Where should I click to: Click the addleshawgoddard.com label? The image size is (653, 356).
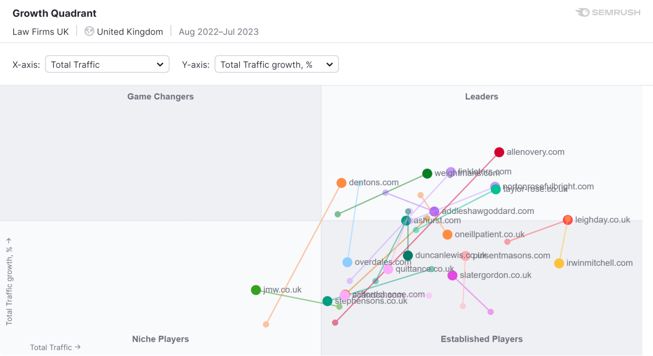click(488, 211)
